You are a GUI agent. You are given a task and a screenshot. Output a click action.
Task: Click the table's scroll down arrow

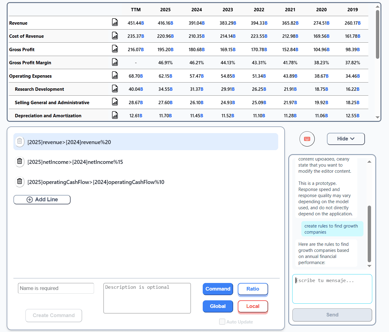(377, 117)
